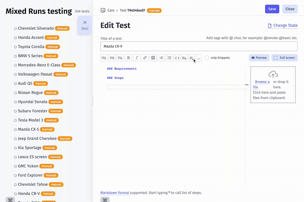Add a numbered list to the description
The height and width of the screenshot is (202, 304).
coord(161,58)
